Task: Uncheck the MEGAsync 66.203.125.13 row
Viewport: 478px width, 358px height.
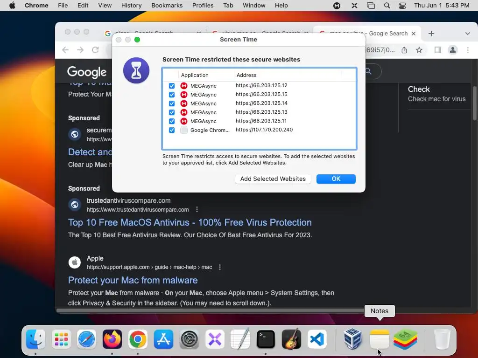Action: tap(172, 112)
